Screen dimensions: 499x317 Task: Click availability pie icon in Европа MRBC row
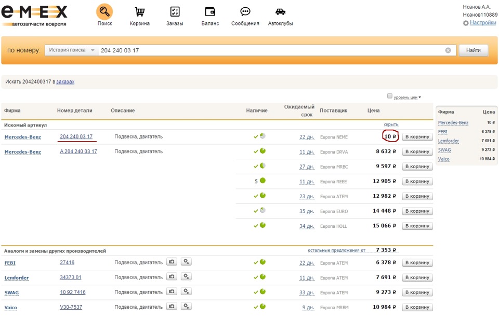(262, 166)
